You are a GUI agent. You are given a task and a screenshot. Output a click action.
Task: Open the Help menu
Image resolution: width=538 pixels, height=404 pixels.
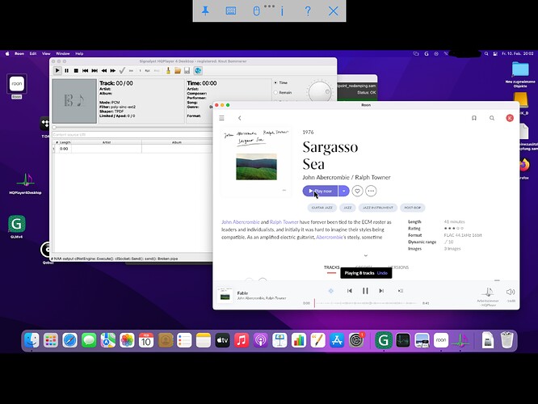pyautogui.click(x=79, y=53)
